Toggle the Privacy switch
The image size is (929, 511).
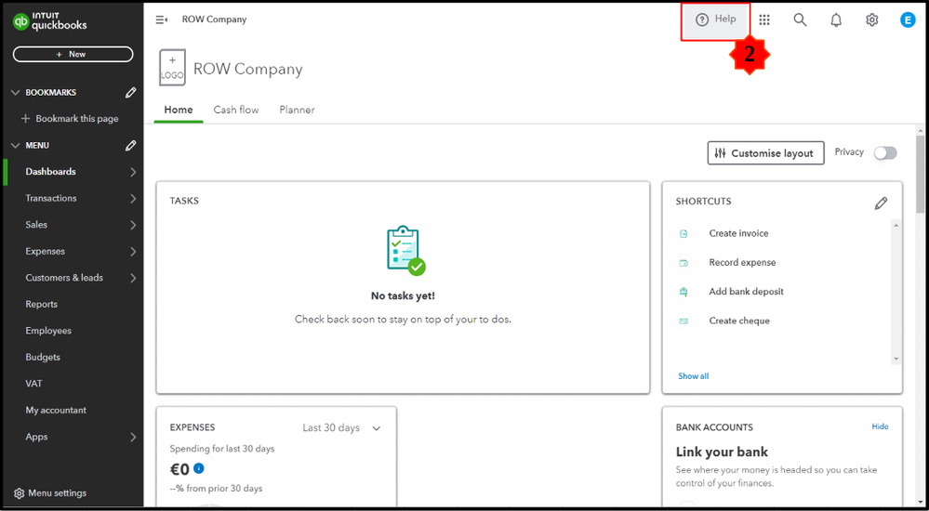(885, 153)
